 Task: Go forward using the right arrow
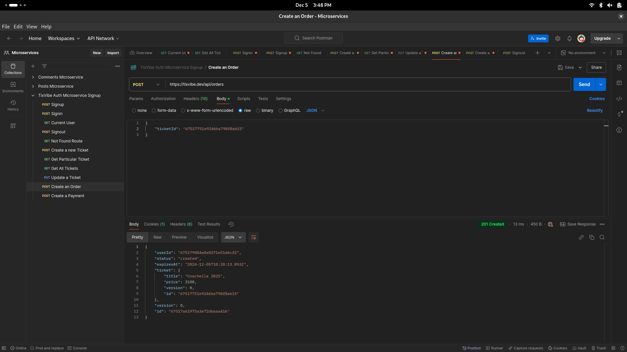pos(21,38)
